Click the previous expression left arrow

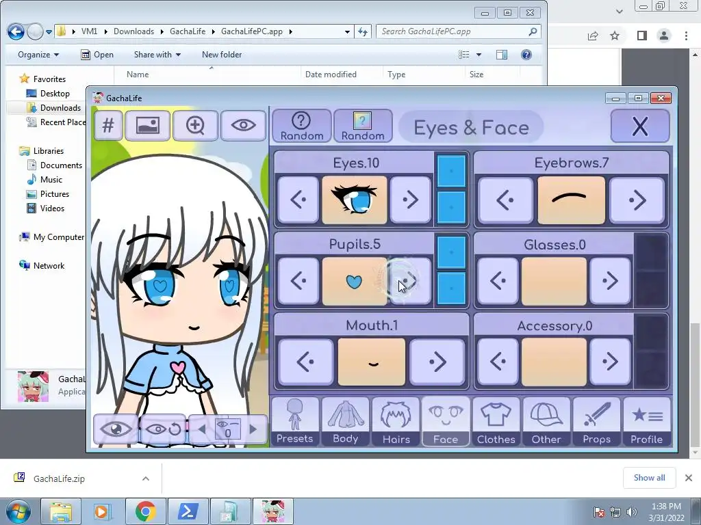(x=202, y=429)
